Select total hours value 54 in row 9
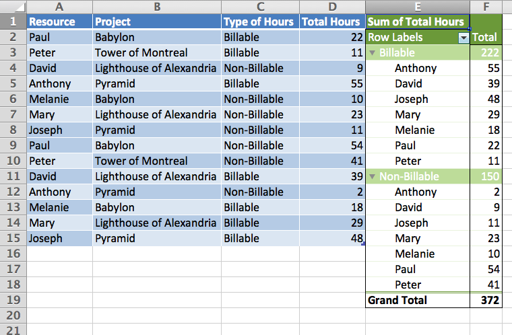The image size is (512, 335). click(x=332, y=145)
